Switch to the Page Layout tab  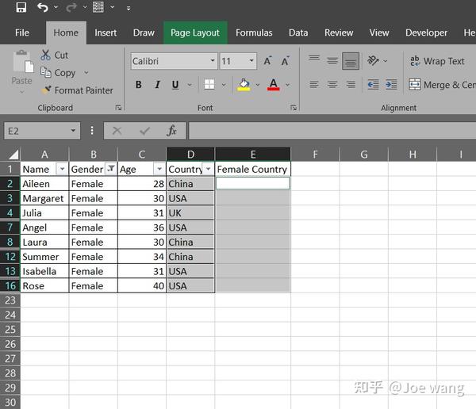[195, 32]
